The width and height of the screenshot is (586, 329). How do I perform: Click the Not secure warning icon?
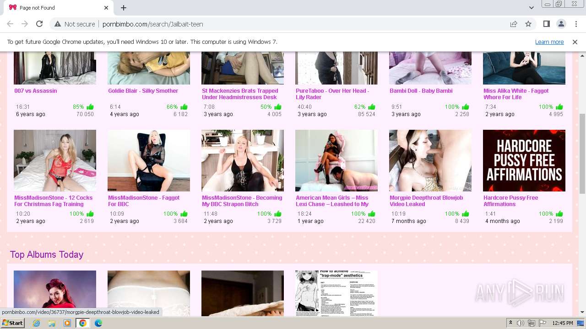(x=58, y=24)
